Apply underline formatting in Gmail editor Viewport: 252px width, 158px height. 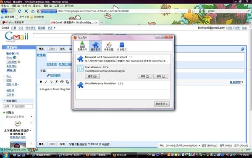[x=51, y=82]
